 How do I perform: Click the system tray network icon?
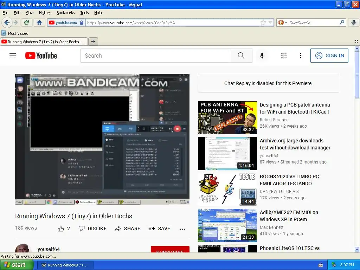(334, 265)
